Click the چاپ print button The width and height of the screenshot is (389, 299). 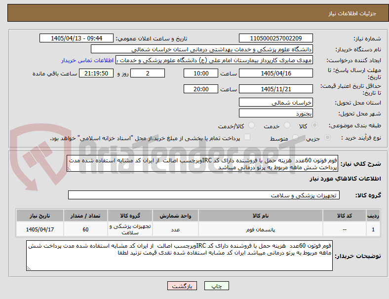click(217, 286)
